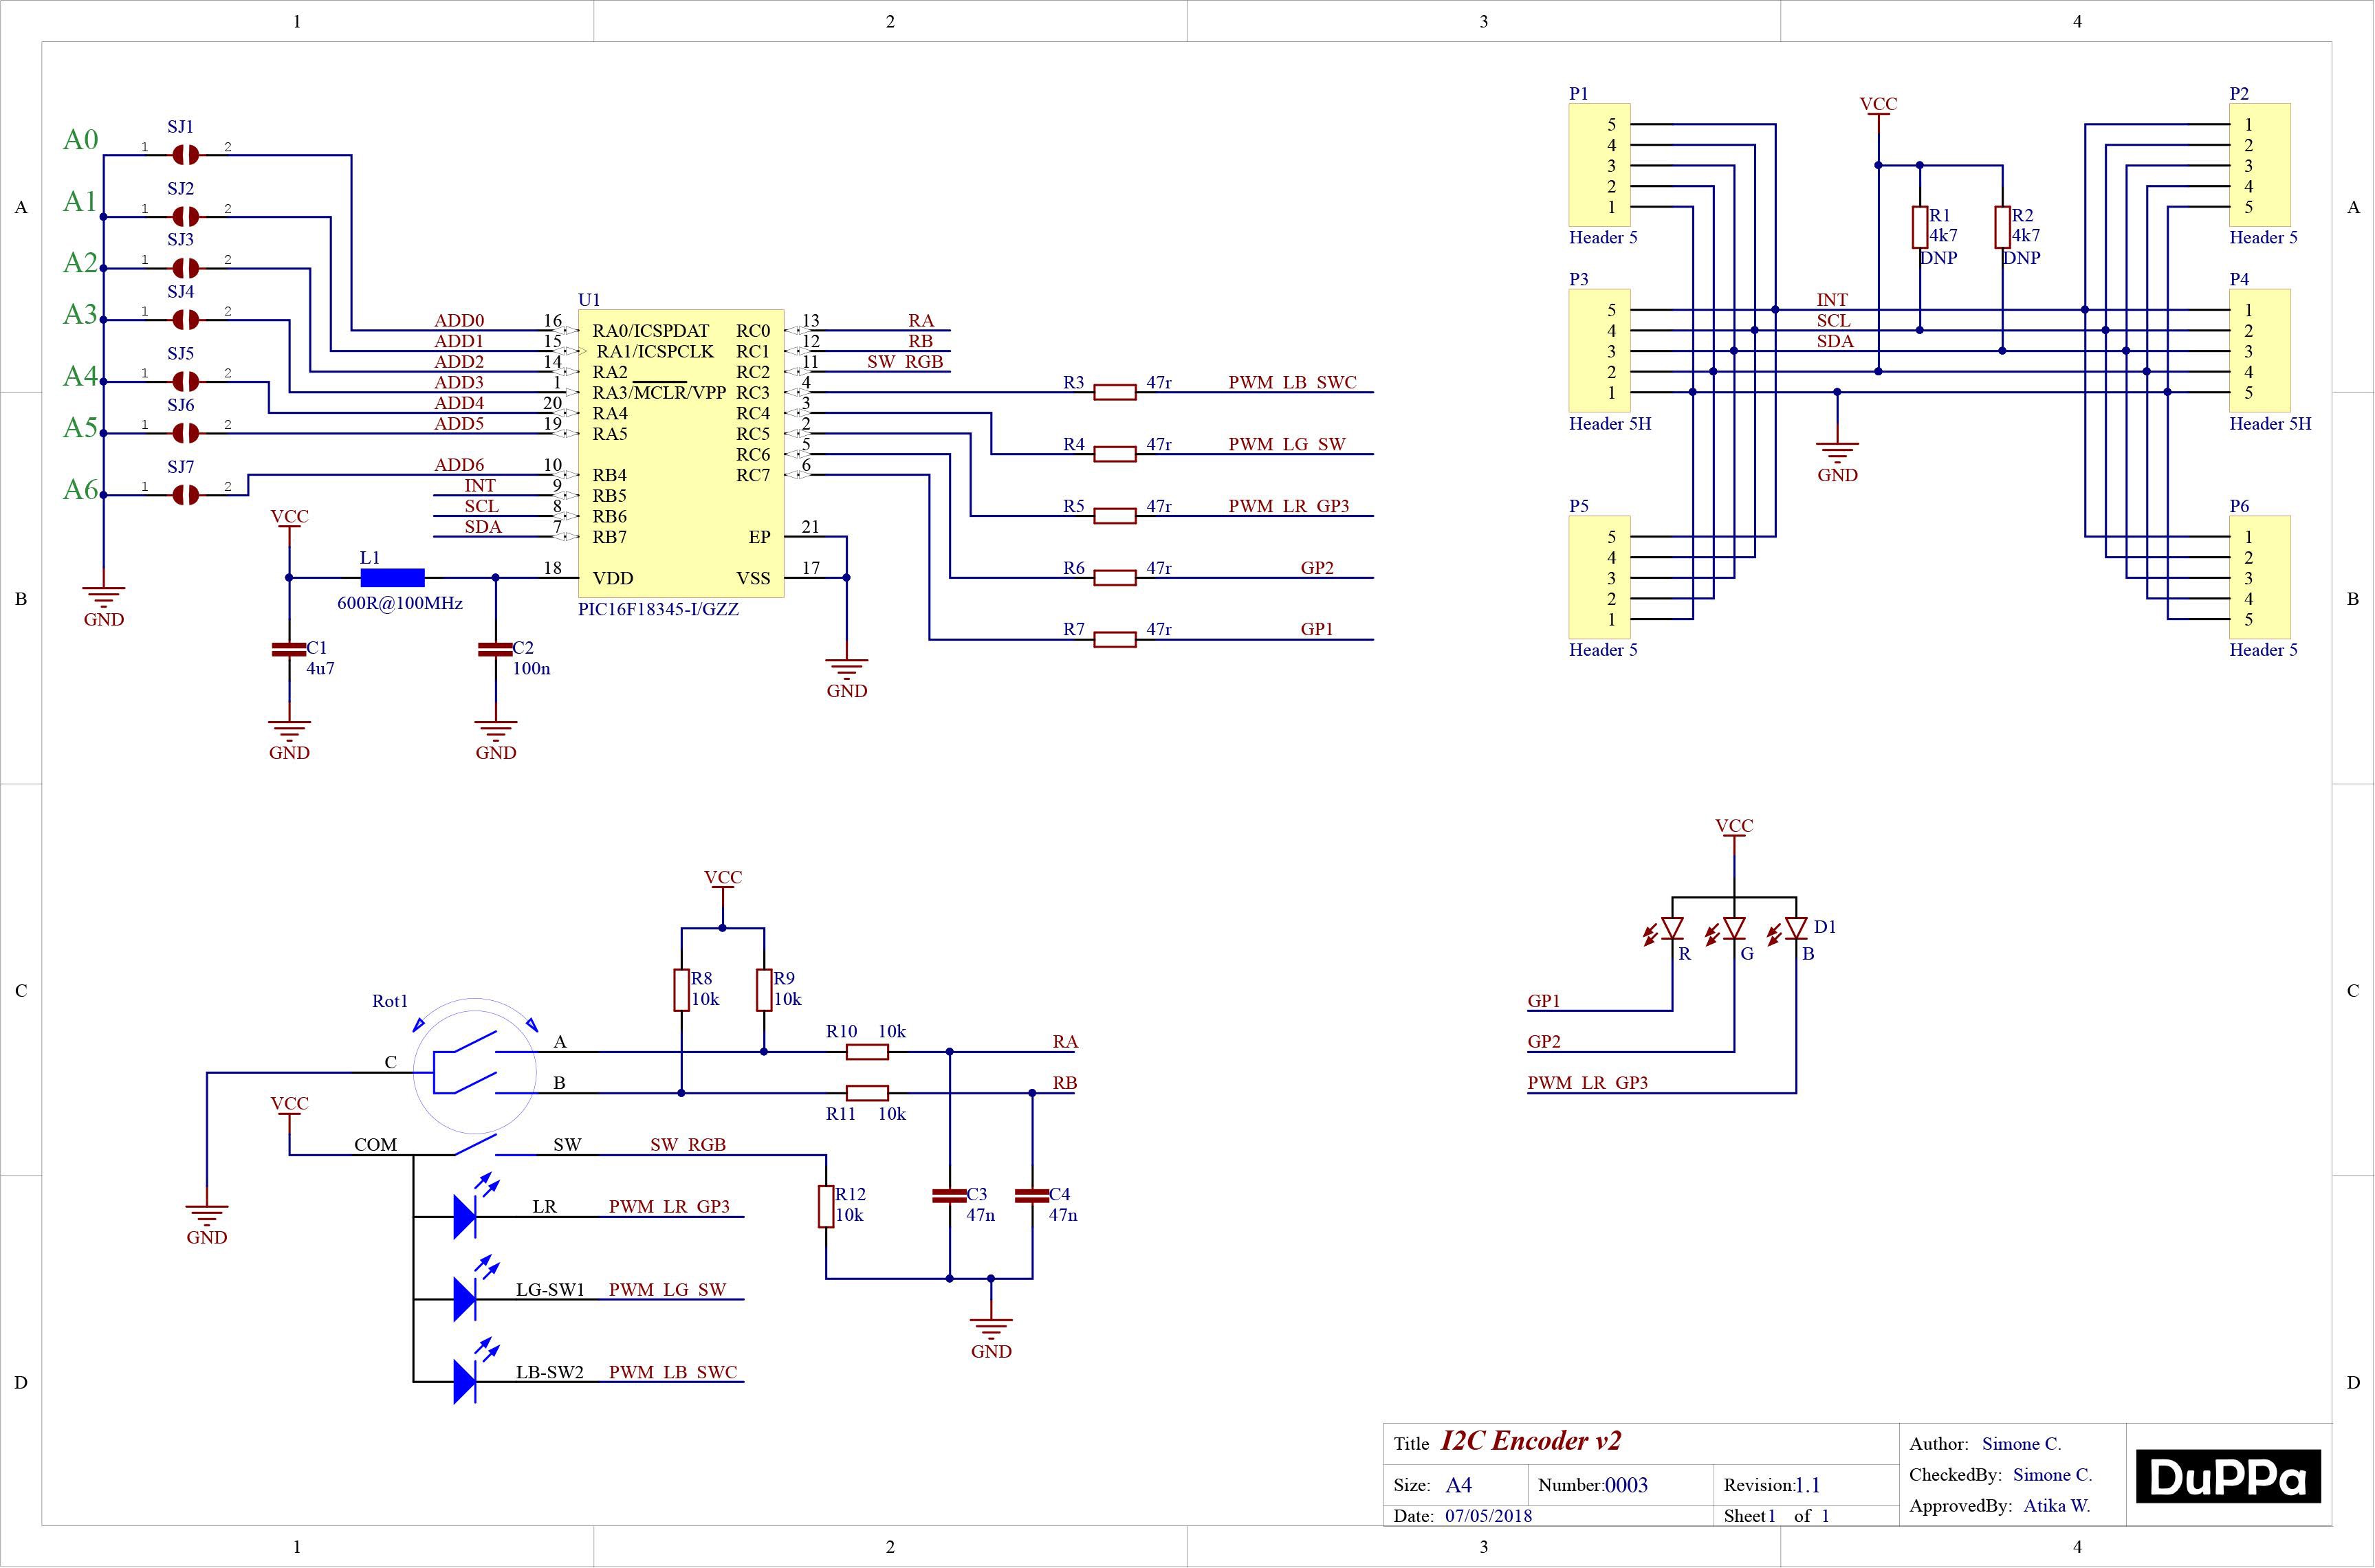This screenshot has height=1568, width=2375.
Task: Click the L1 ferrite bead symbol
Action: point(392,577)
